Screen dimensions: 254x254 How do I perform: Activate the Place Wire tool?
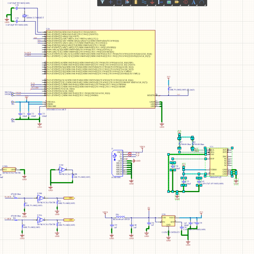pos(144,2)
